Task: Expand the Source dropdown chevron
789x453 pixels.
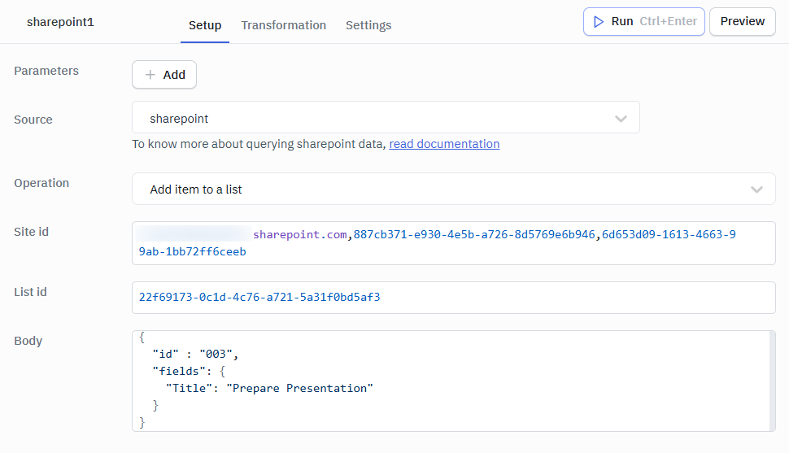Action: tap(621, 119)
